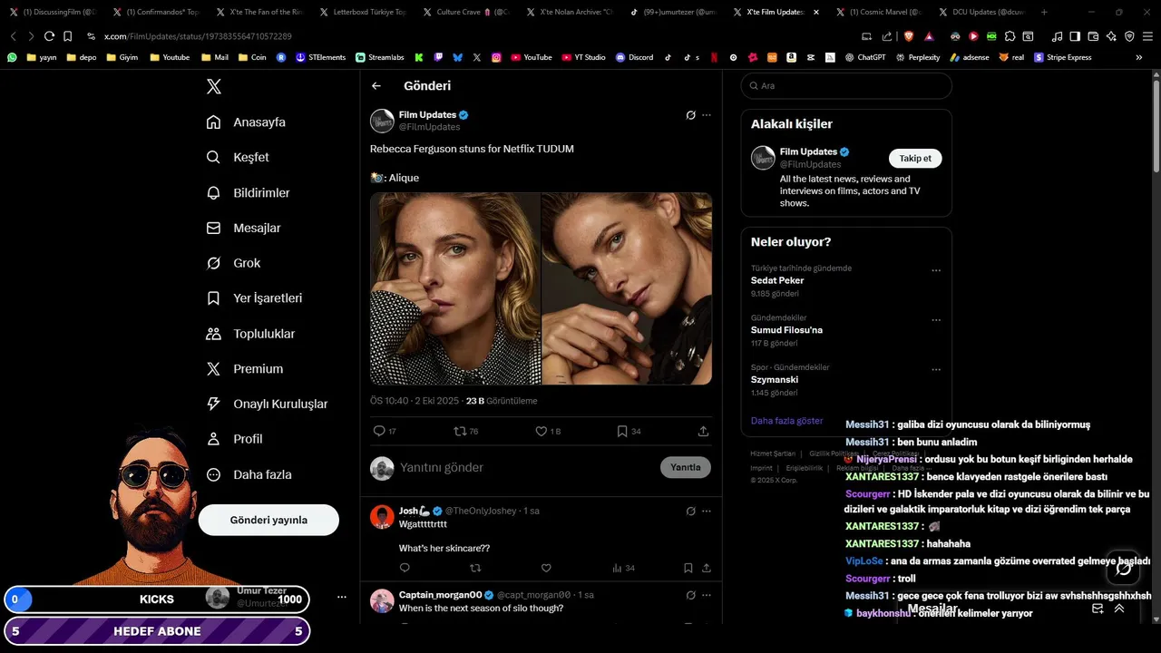1161x653 pixels.
Task: Expand the Daha fazla sidebar menu
Action: [249, 474]
